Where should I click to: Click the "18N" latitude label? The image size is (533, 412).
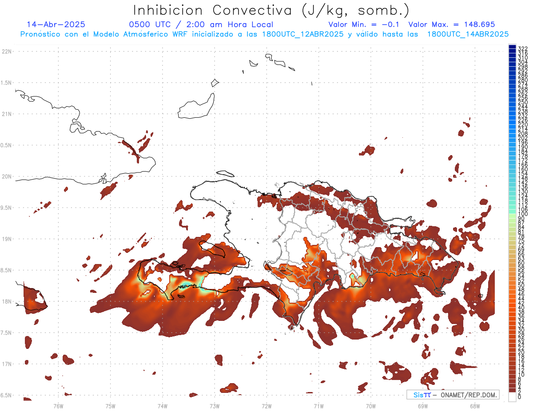(x=7, y=301)
